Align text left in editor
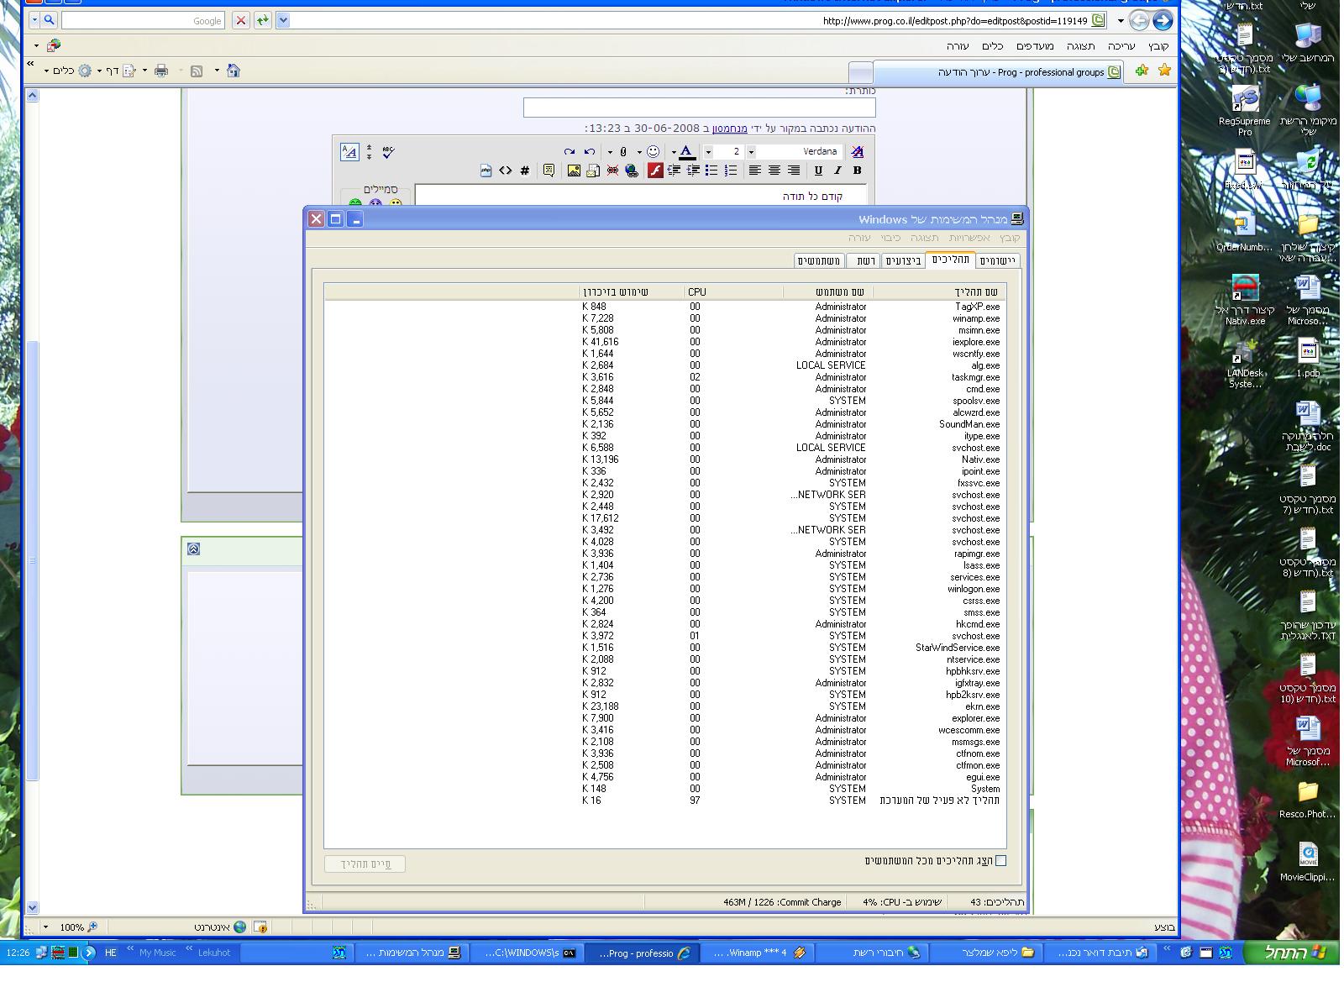This screenshot has width=1344, height=1008. click(x=754, y=171)
